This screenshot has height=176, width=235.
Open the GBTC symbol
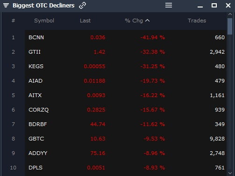click(36, 139)
